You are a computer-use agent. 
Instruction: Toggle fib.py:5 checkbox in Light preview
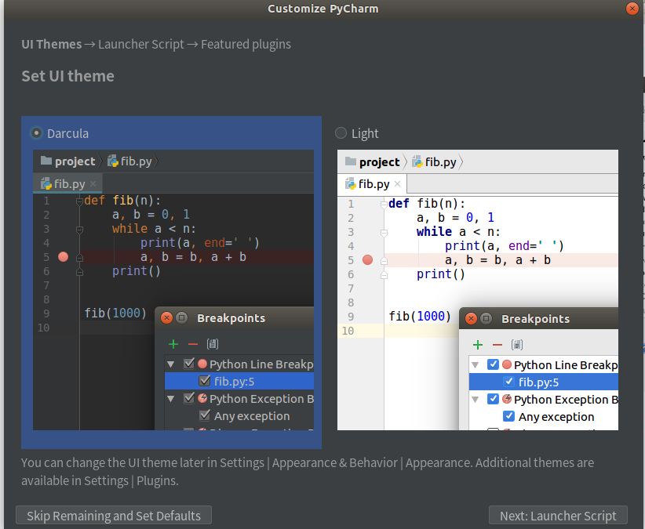point(508,382)
